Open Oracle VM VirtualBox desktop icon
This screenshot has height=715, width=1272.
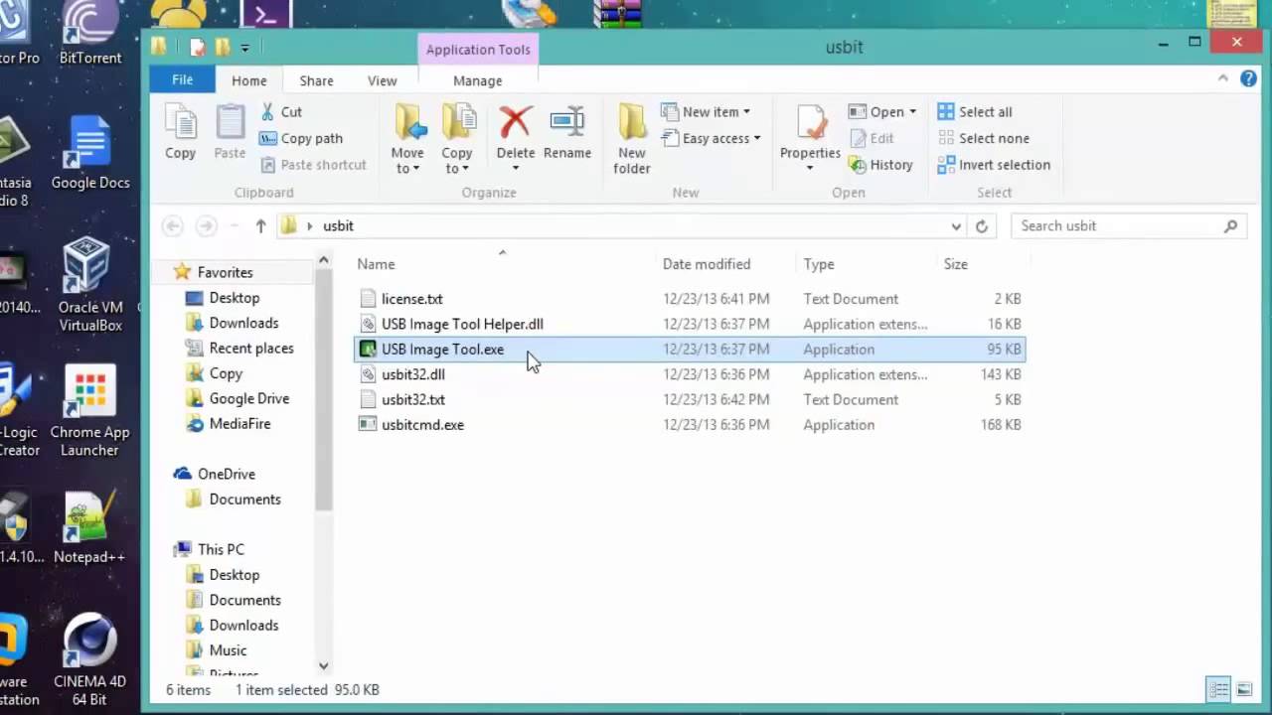click(90, 285)
